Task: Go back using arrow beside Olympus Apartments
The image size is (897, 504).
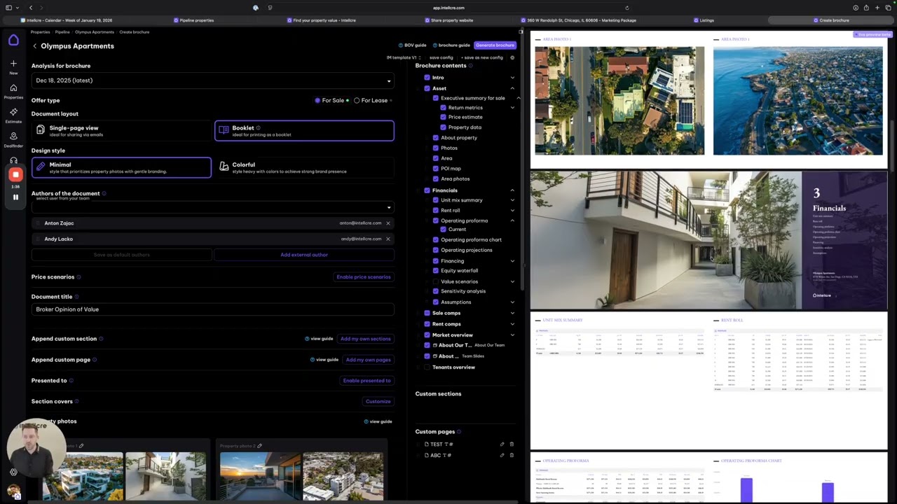Action: point(34,46)
